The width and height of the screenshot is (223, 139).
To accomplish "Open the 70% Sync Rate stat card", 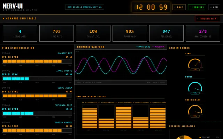I will [x=56, y=33].
